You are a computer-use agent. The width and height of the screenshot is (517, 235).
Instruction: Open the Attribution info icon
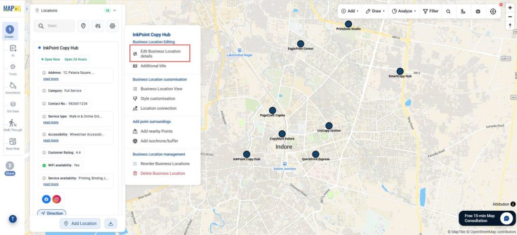(x=513, y=204)
